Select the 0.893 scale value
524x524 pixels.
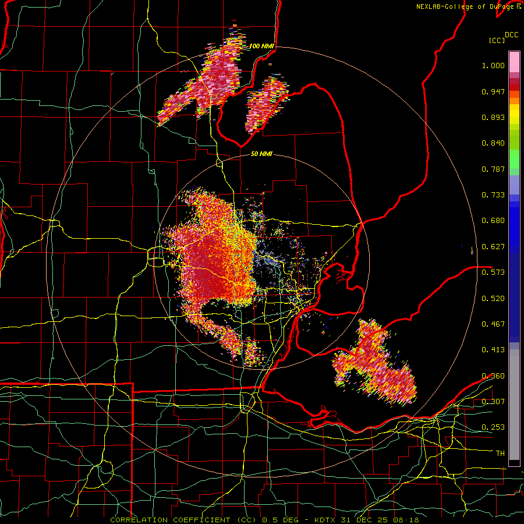coord(493,117)
